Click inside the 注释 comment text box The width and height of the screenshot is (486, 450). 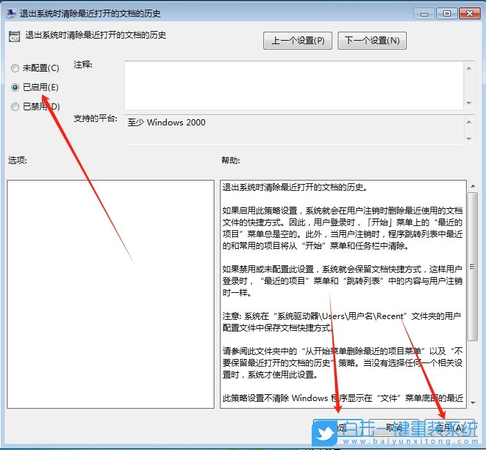(x=294, y=85)
